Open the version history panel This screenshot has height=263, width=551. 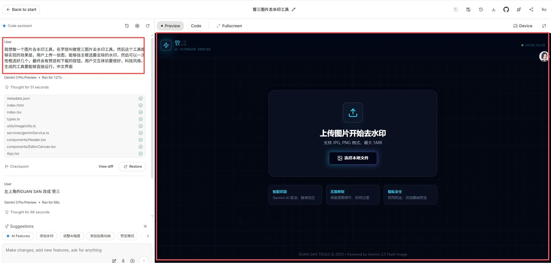pos(481,9)
